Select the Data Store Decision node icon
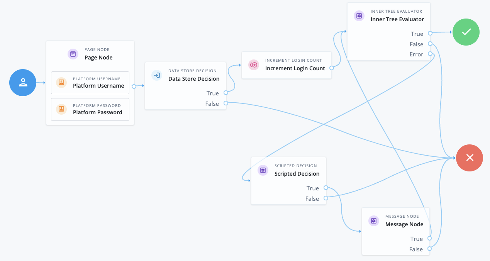 [157, 75]
